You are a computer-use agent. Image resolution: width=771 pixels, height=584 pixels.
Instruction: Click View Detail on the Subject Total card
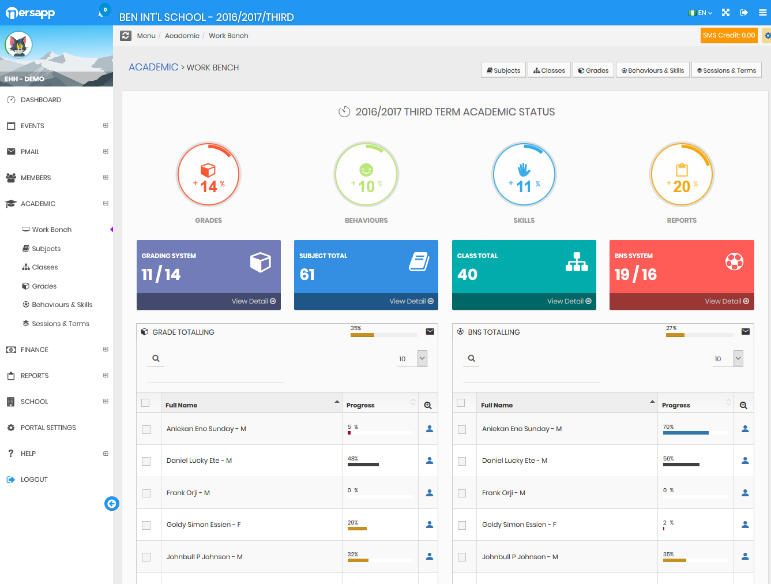(x=411, y=301)
